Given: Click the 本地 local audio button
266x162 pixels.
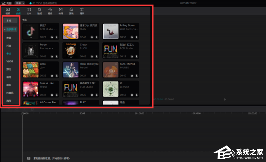Looking at the screenshot, I should coord(10,21).
